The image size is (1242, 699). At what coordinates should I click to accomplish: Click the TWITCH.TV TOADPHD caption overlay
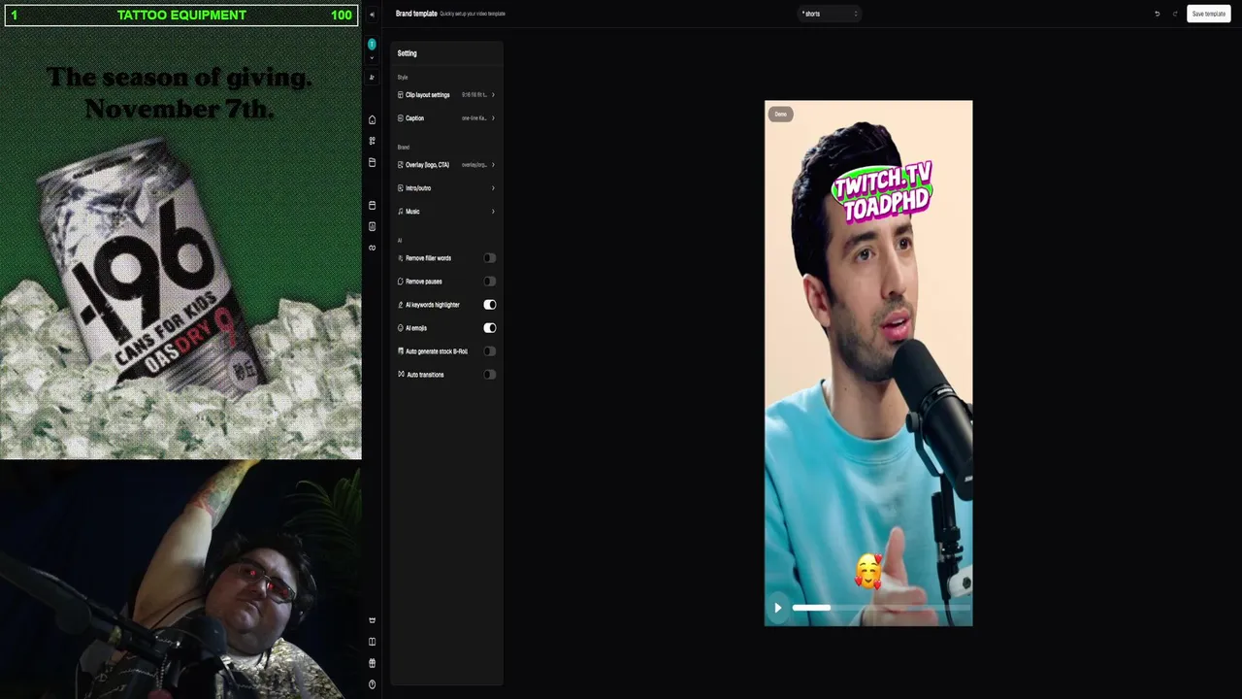click(882, 192)
